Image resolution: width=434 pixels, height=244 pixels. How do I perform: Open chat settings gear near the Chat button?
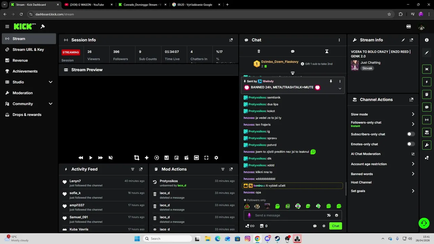coord(324,226)
